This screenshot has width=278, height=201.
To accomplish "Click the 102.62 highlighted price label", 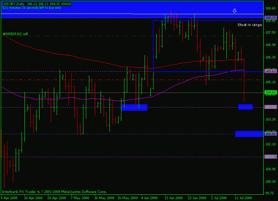I will coord(270,134).
